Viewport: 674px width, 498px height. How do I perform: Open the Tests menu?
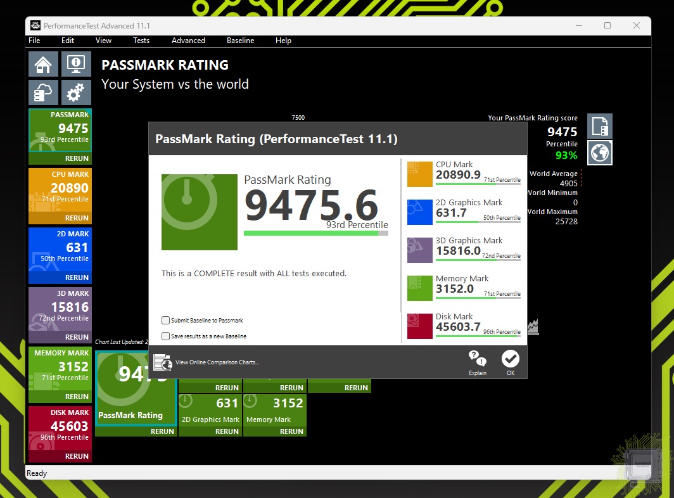pyautogui.click(x=141, y=41)
